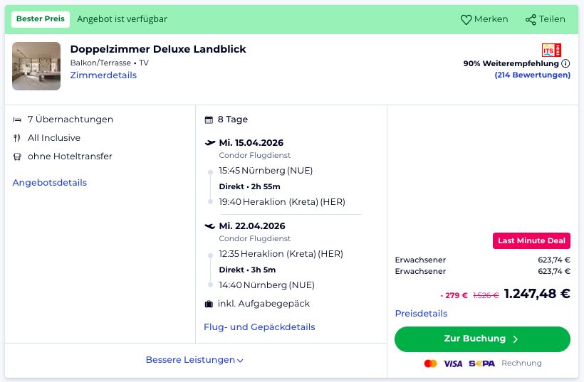
Task: Click the Last Minute Deal badge
Action: click(531, 240)
